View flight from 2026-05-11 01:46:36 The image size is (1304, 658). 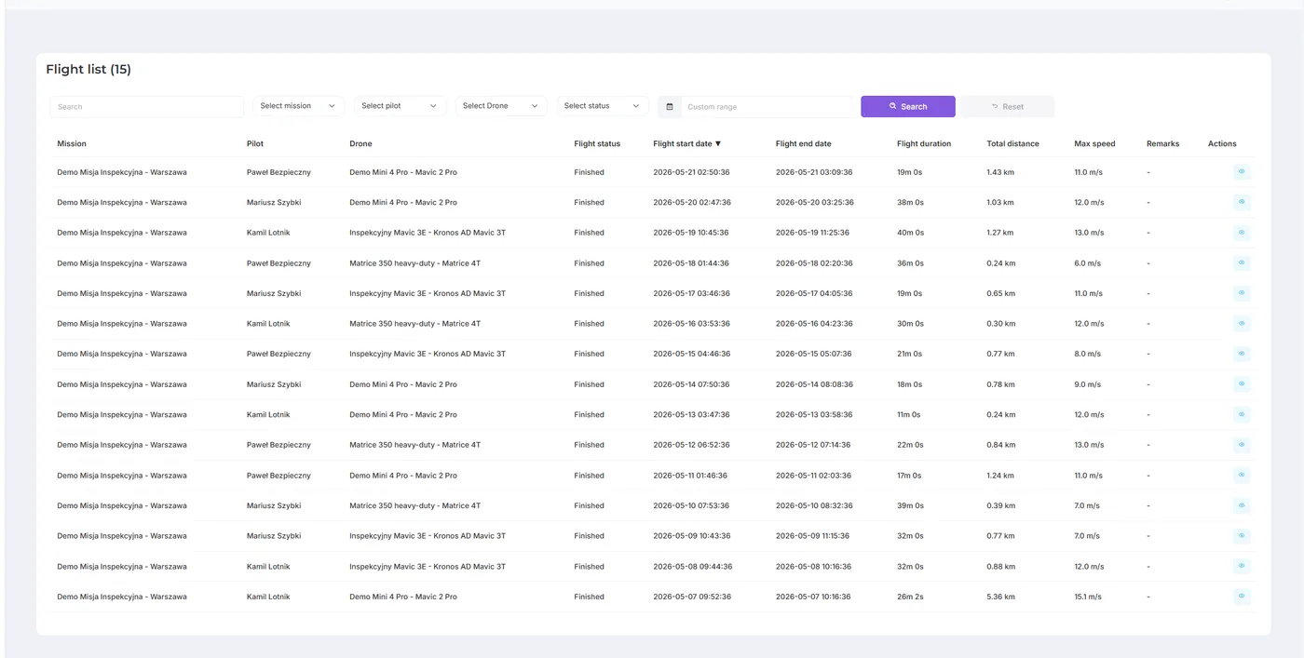[x=1242, y=476]
